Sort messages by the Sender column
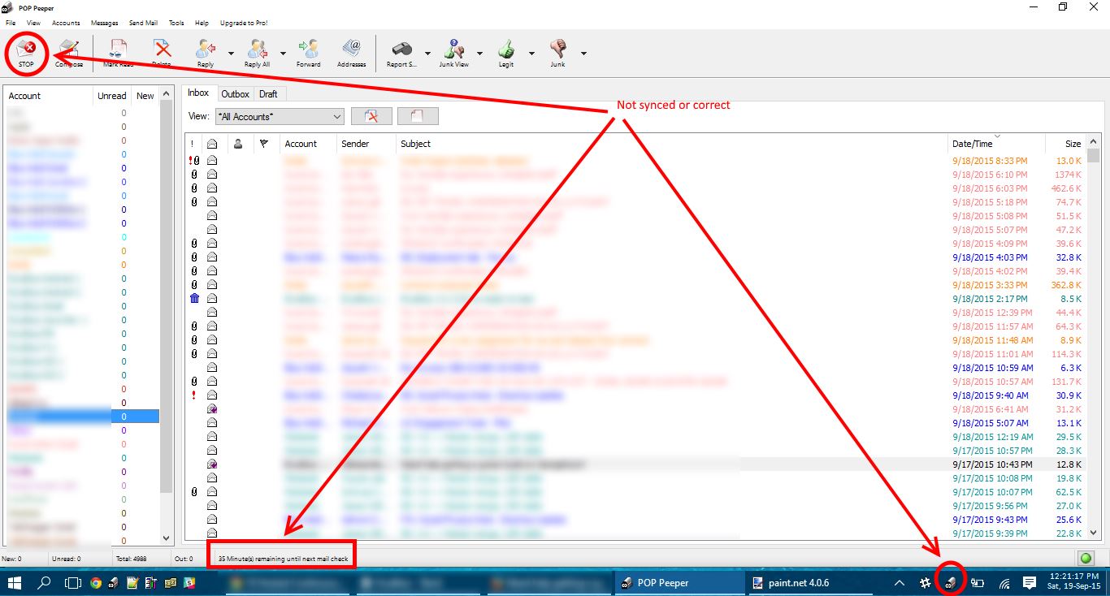This screenshot has height=596, width=1110. tap(366, 144)
